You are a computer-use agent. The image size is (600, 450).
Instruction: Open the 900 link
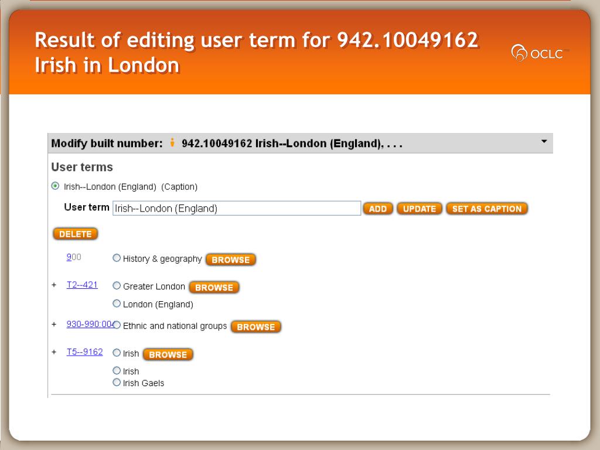click(74, 257)
